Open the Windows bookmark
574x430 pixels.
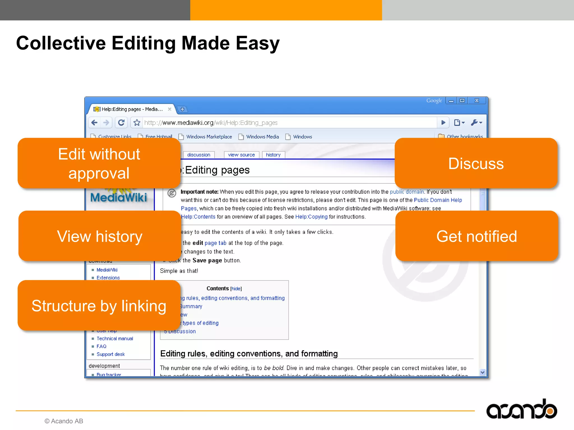(x=299, y=137)
